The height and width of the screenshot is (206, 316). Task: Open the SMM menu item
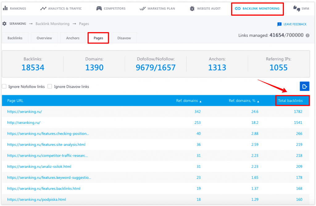pyautogui.click(x=301, y=8)
